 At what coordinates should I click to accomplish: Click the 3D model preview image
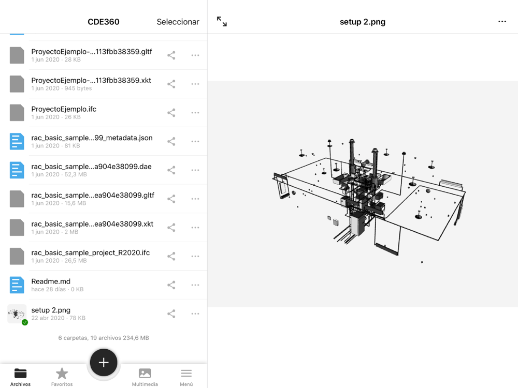tap(363, 194)
